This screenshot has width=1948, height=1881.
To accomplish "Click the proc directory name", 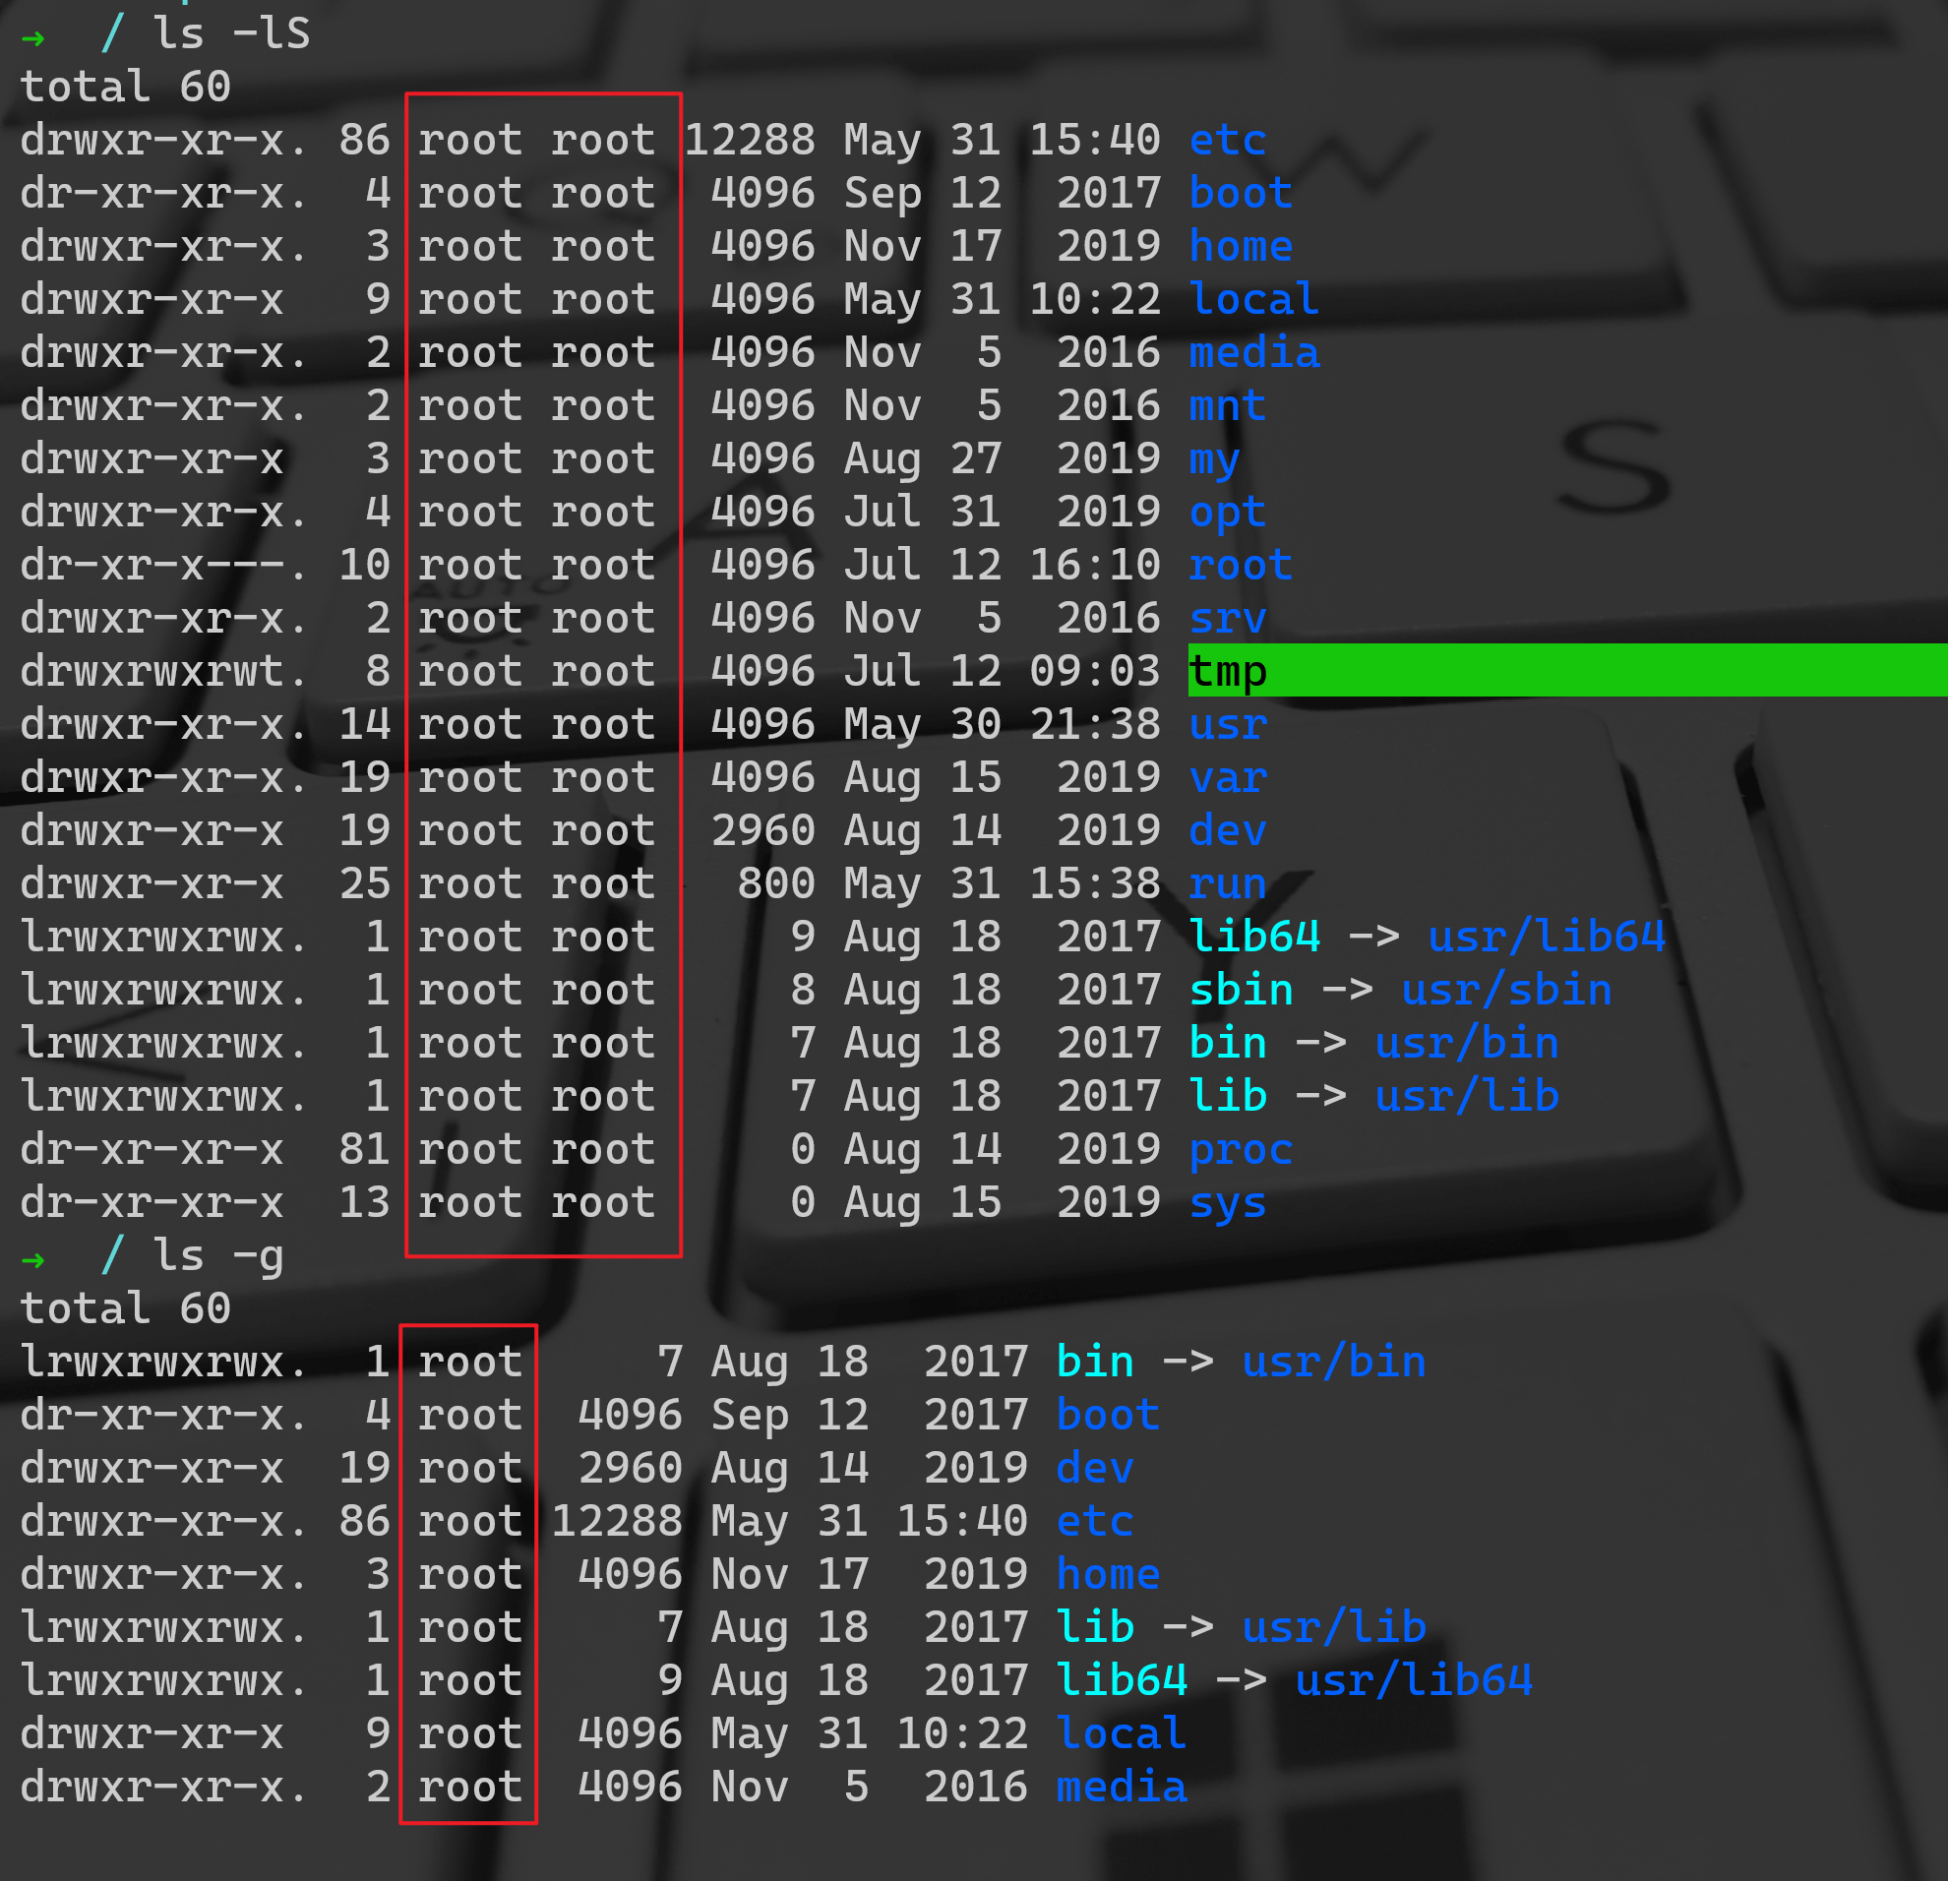I will 1241,1151.
